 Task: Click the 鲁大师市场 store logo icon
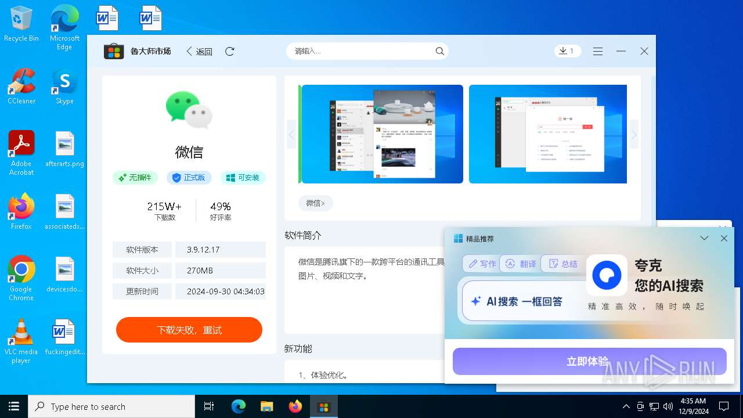tap(114, 51)
